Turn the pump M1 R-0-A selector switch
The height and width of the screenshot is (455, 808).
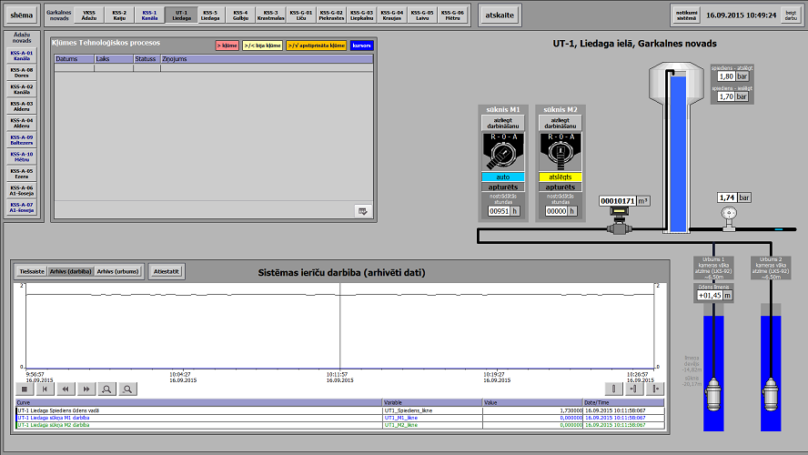pos(502,151)
